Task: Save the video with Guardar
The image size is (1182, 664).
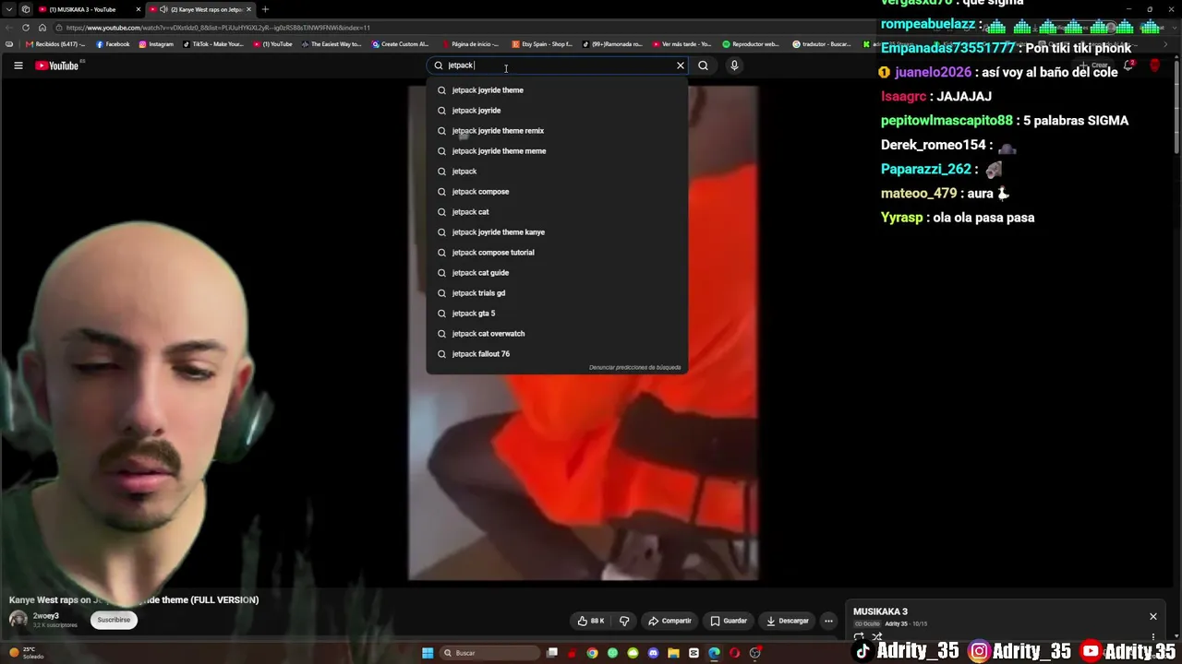Action: 728,621
